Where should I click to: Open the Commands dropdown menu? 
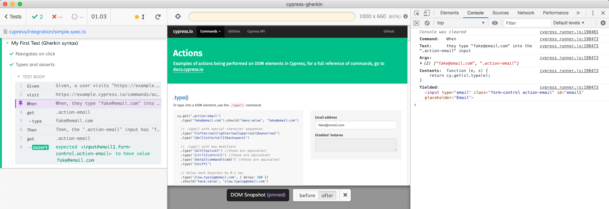210,31
